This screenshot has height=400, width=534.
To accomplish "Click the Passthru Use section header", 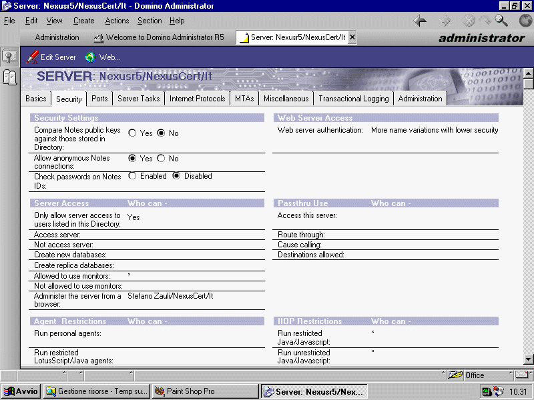I will coord(386,203).
